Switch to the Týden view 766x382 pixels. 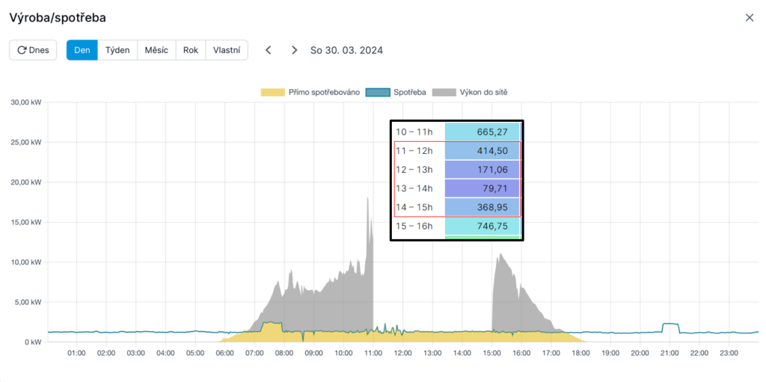(117, 50)
